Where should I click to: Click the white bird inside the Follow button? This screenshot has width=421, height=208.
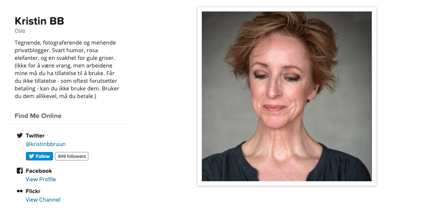(x=31, y=156)
